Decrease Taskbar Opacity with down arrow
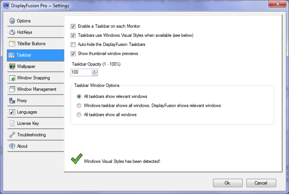 click(95, 74)
